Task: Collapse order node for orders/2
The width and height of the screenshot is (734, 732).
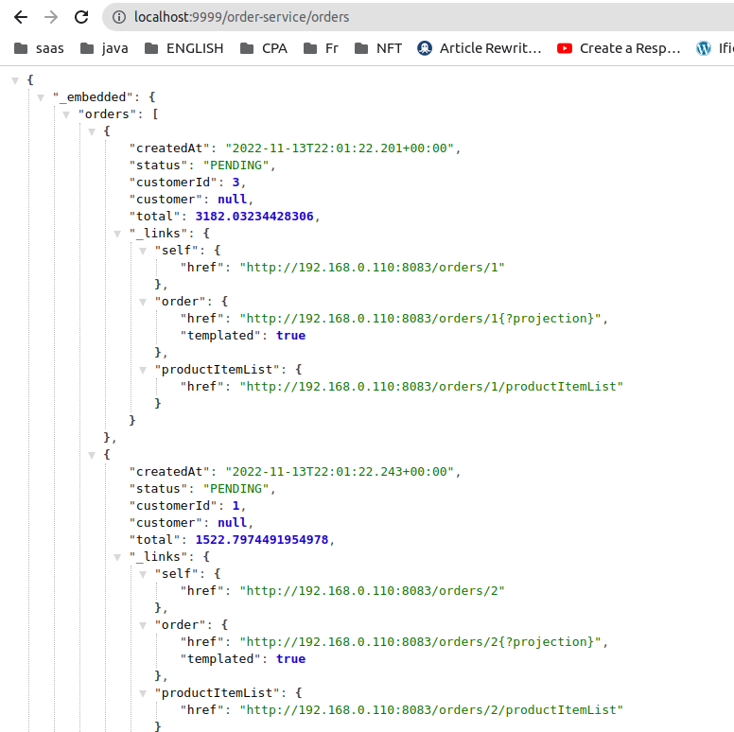Action: tap(143, 625)
